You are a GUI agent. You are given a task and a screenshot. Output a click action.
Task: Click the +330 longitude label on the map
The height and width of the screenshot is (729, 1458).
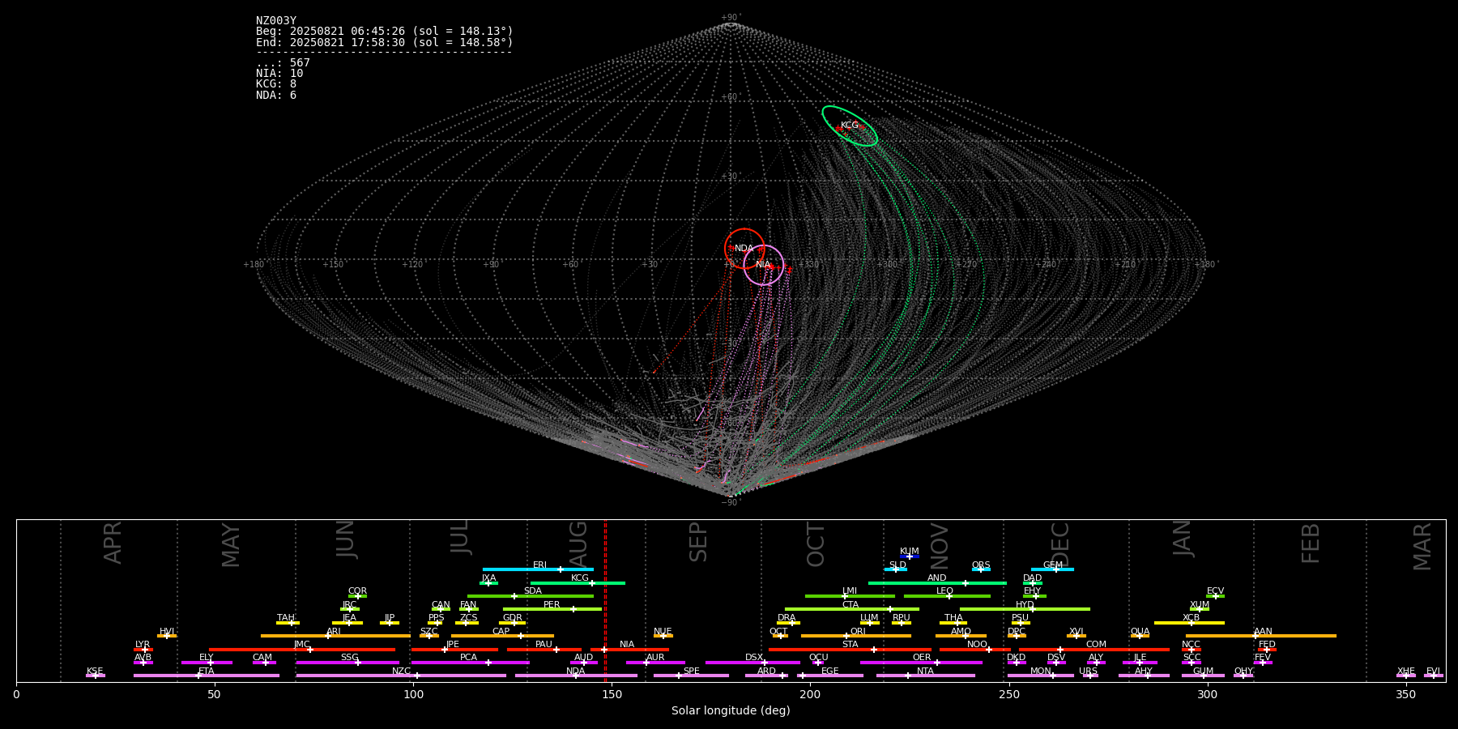point(808,265)
